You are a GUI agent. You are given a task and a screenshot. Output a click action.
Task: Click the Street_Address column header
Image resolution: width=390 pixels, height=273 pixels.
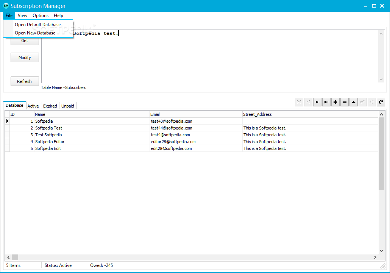[x=310, y=114]
